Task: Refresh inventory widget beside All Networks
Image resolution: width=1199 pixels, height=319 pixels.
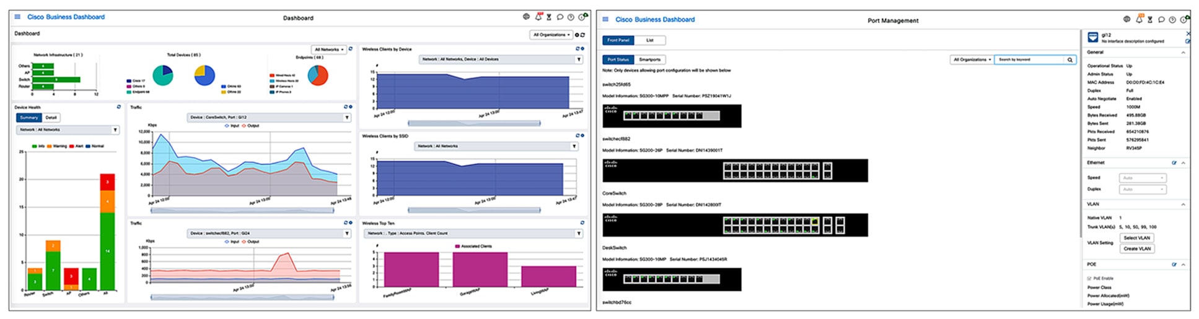Action: pyautogui.click(x=351, y=49)
